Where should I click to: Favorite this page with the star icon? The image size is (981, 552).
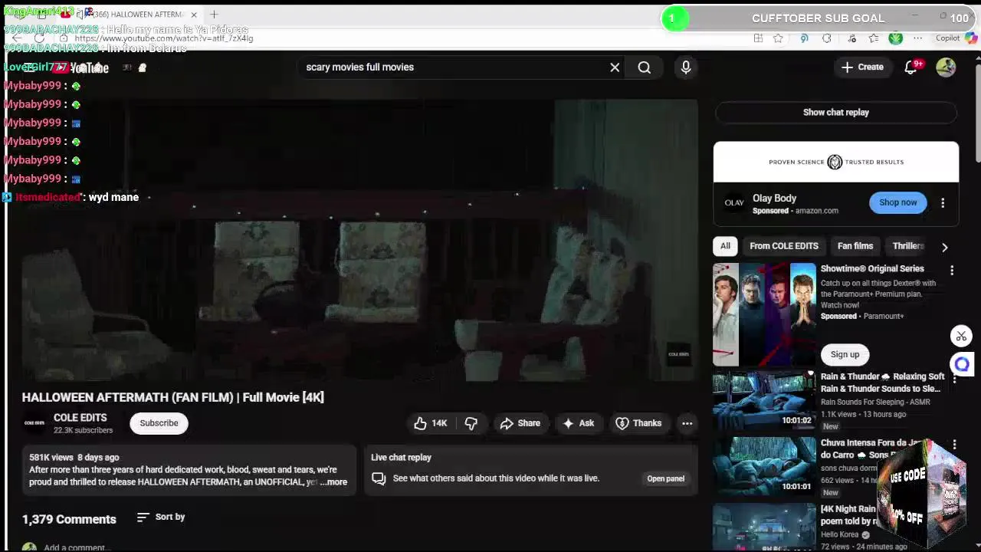pyautogui.click(x=778, y=38)
